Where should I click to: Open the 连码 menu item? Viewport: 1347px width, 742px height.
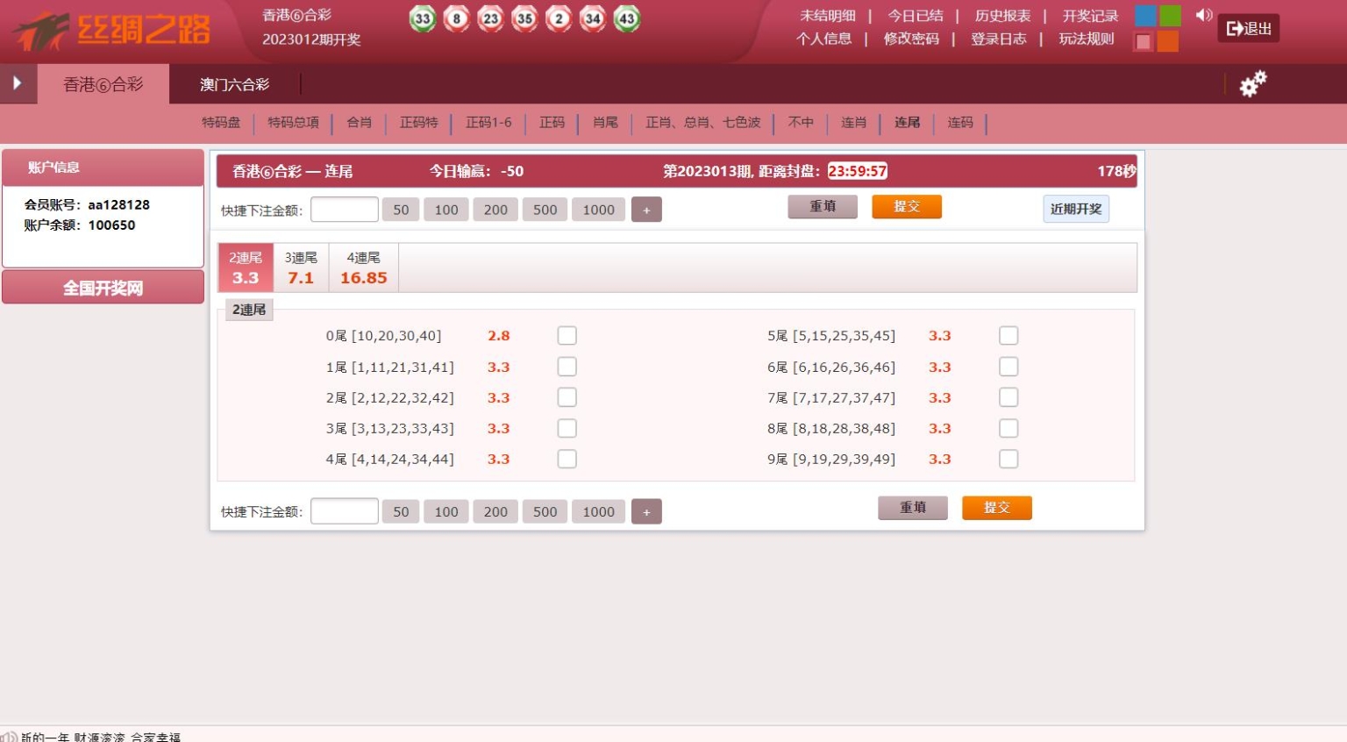point(960,122)
